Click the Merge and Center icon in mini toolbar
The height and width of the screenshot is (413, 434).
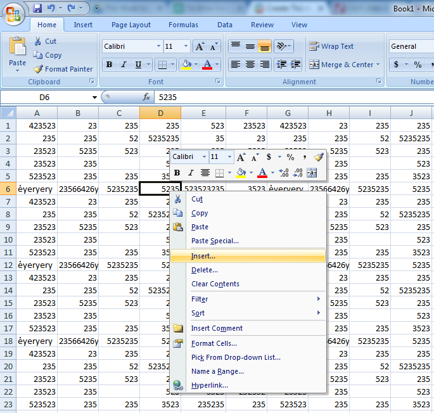(x=312, y=172)
